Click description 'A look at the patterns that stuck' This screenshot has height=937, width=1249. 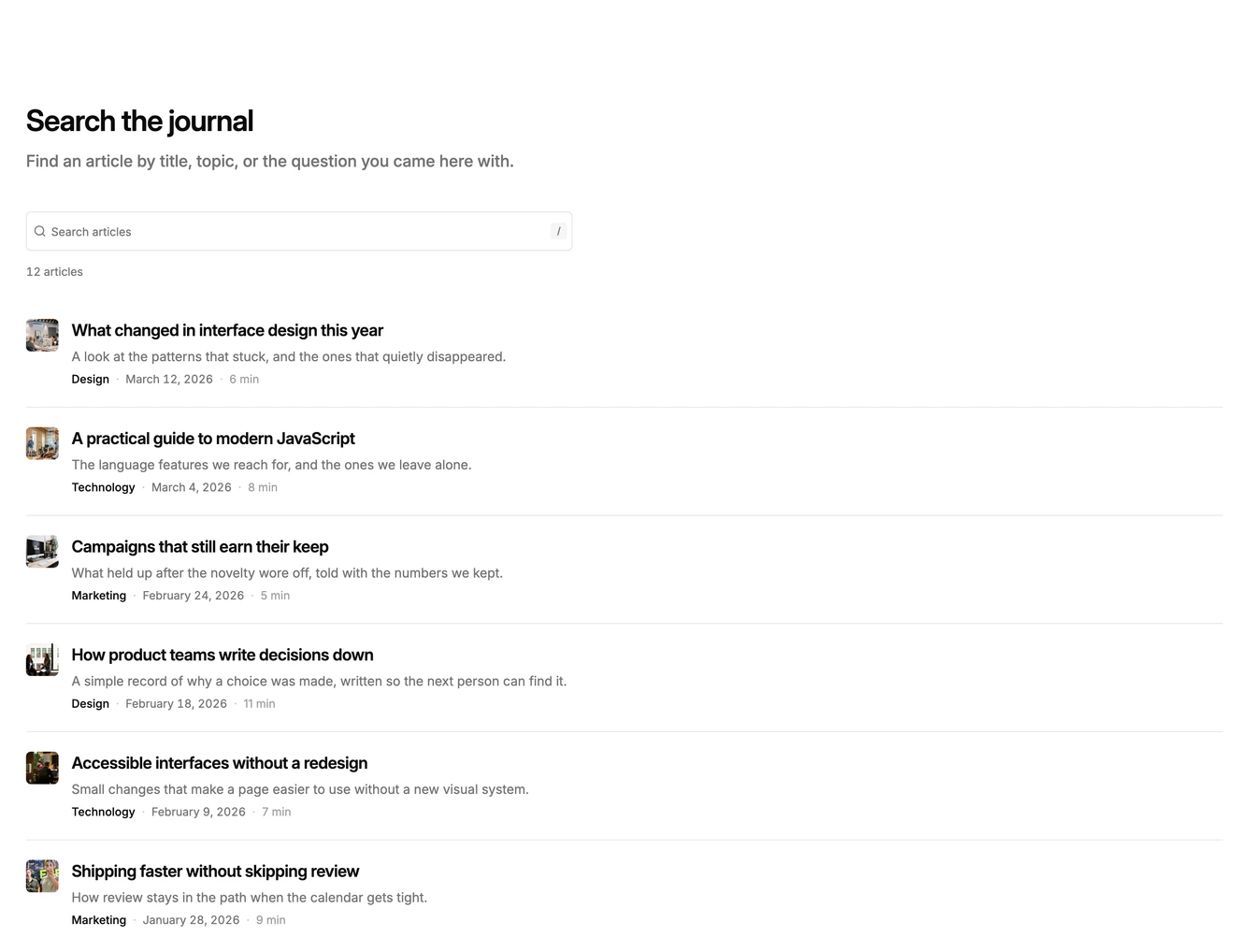(289, 356)
